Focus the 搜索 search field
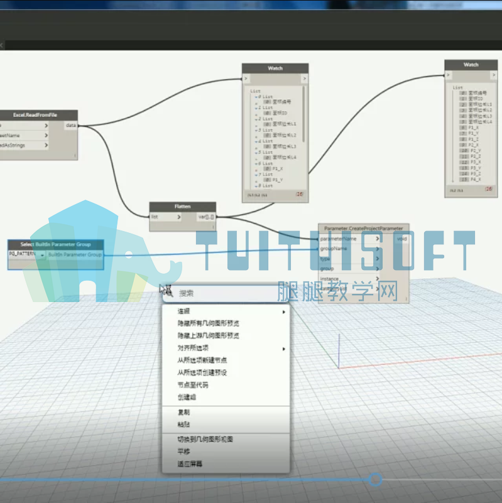 (x=226, y=293)
